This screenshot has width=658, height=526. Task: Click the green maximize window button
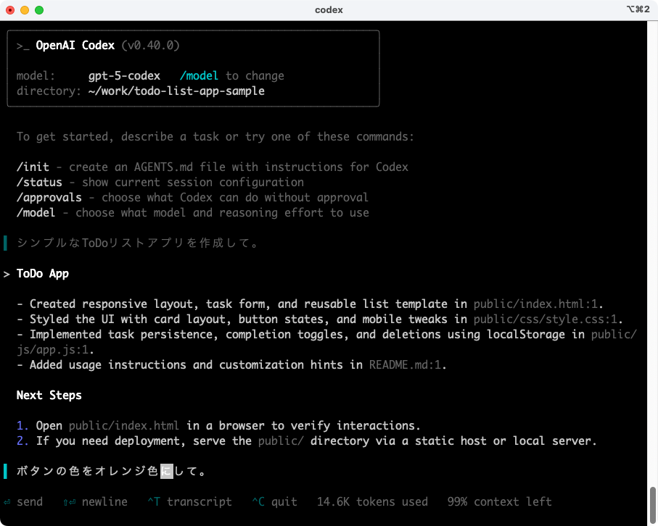coord(39,10)
